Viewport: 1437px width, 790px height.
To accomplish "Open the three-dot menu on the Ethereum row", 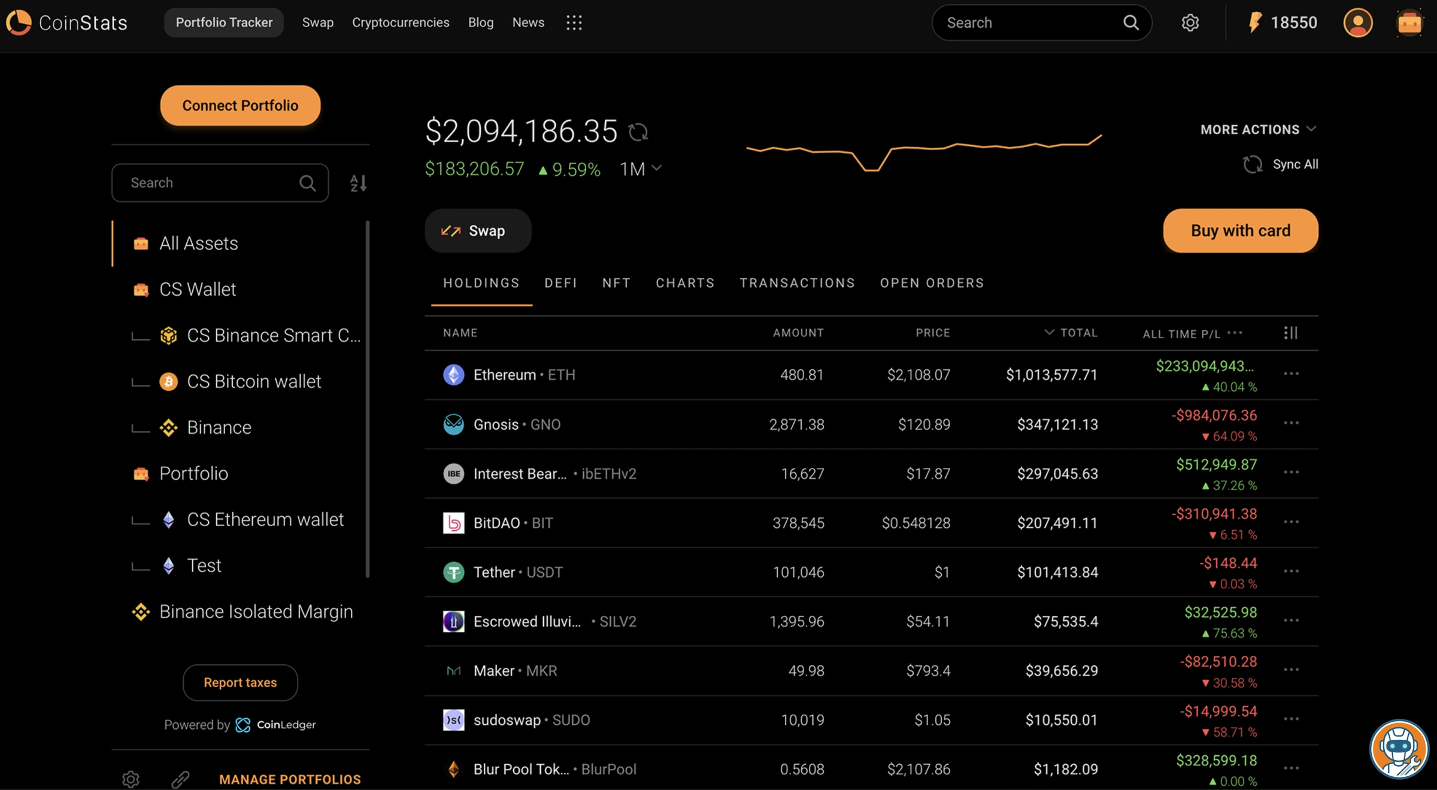I will [1291, 375].
